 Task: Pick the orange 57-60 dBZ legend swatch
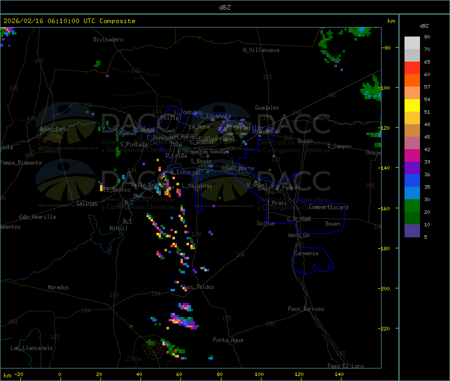pyautogui.click(x=412, y=81)
